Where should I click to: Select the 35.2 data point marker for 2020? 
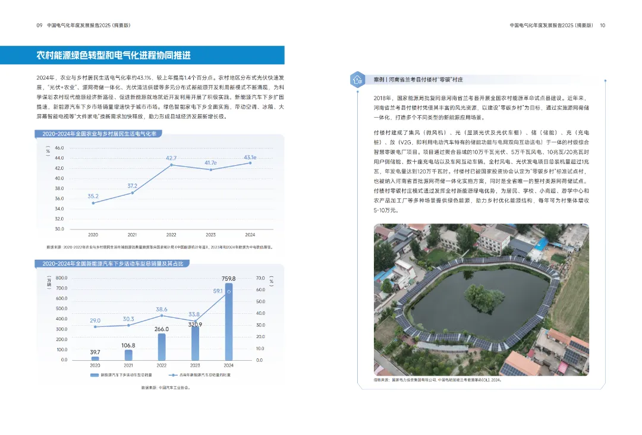coord(93,203)
